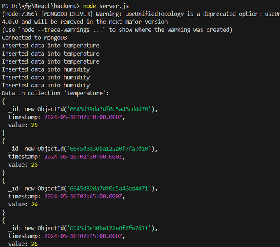Click the 'Connected to MongoDB' line
The image size is (280, 247).
pos(34,38)
